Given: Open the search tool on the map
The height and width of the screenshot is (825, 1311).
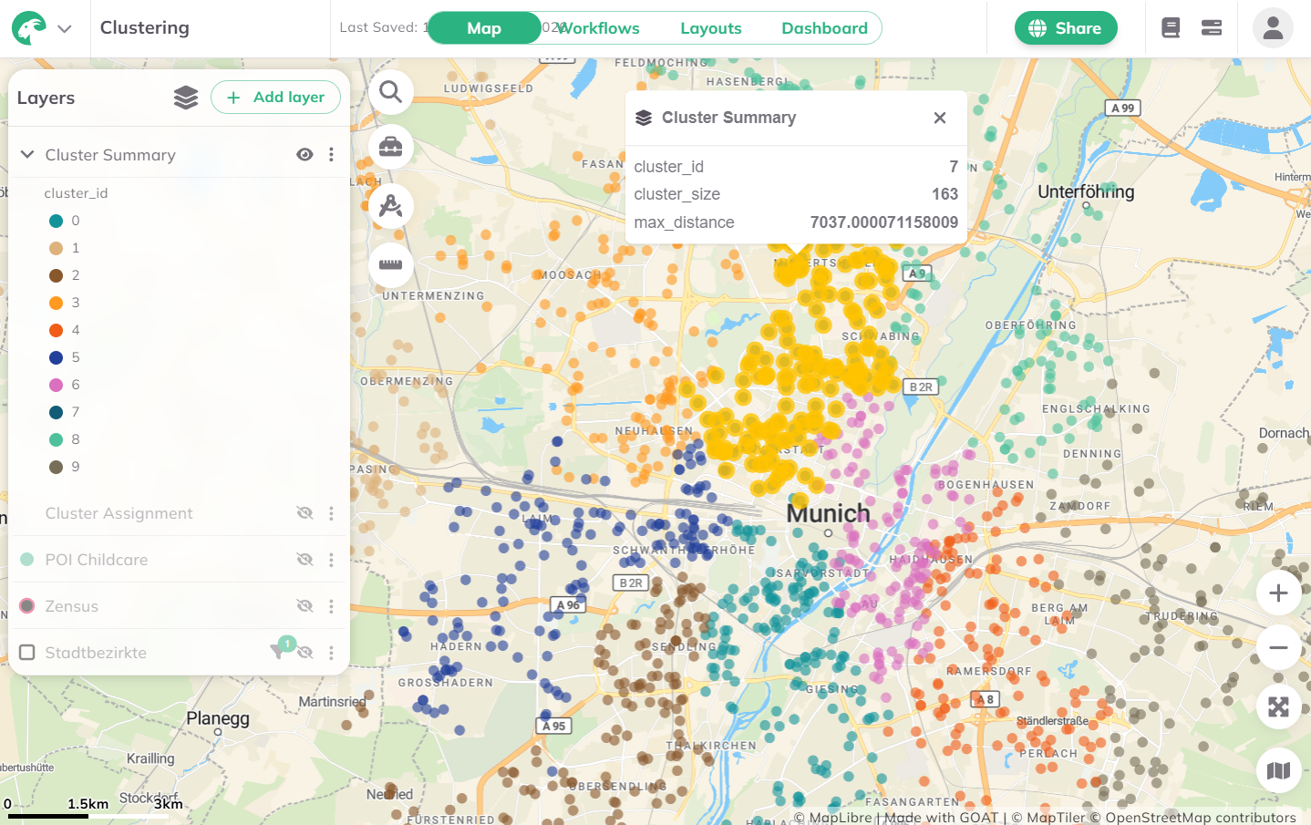Looking at the screenshot, I should (x=391, y=92).
